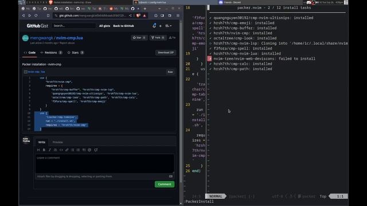
Task: Open the tab search chevron dropdown
Action: pyautogui.click(x=159, y=9)
